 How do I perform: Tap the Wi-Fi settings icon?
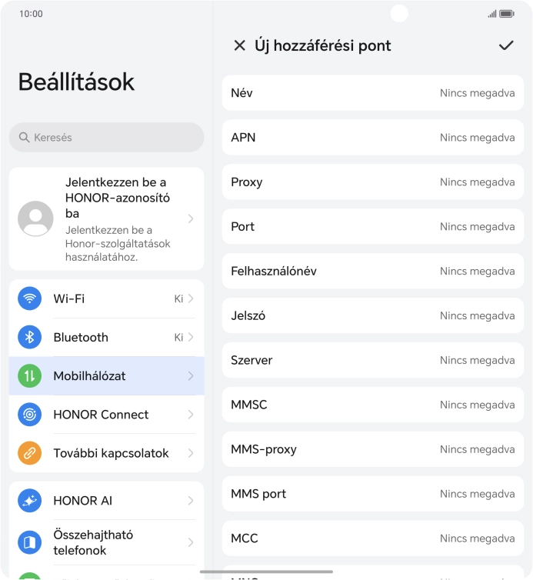point(30,298)
